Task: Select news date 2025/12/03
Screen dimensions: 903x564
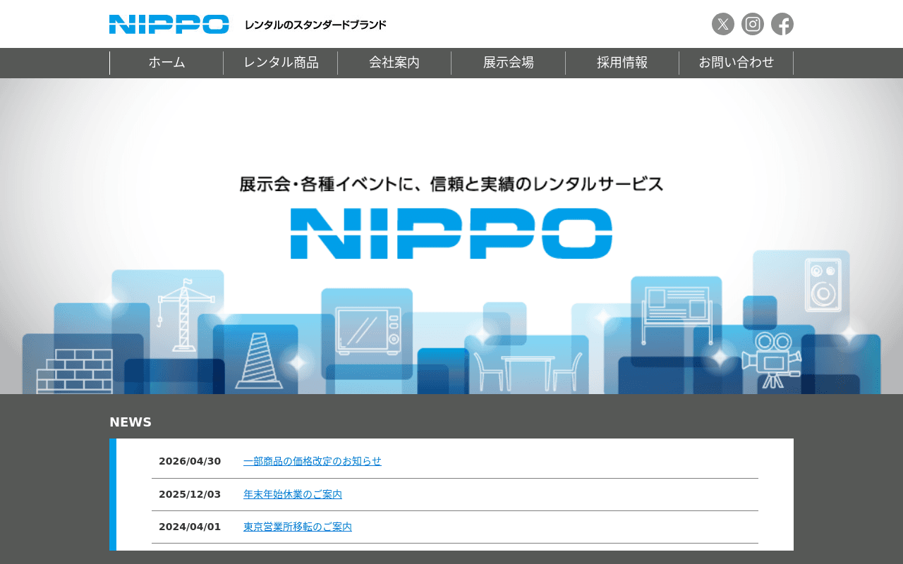Action: [190, 494]
